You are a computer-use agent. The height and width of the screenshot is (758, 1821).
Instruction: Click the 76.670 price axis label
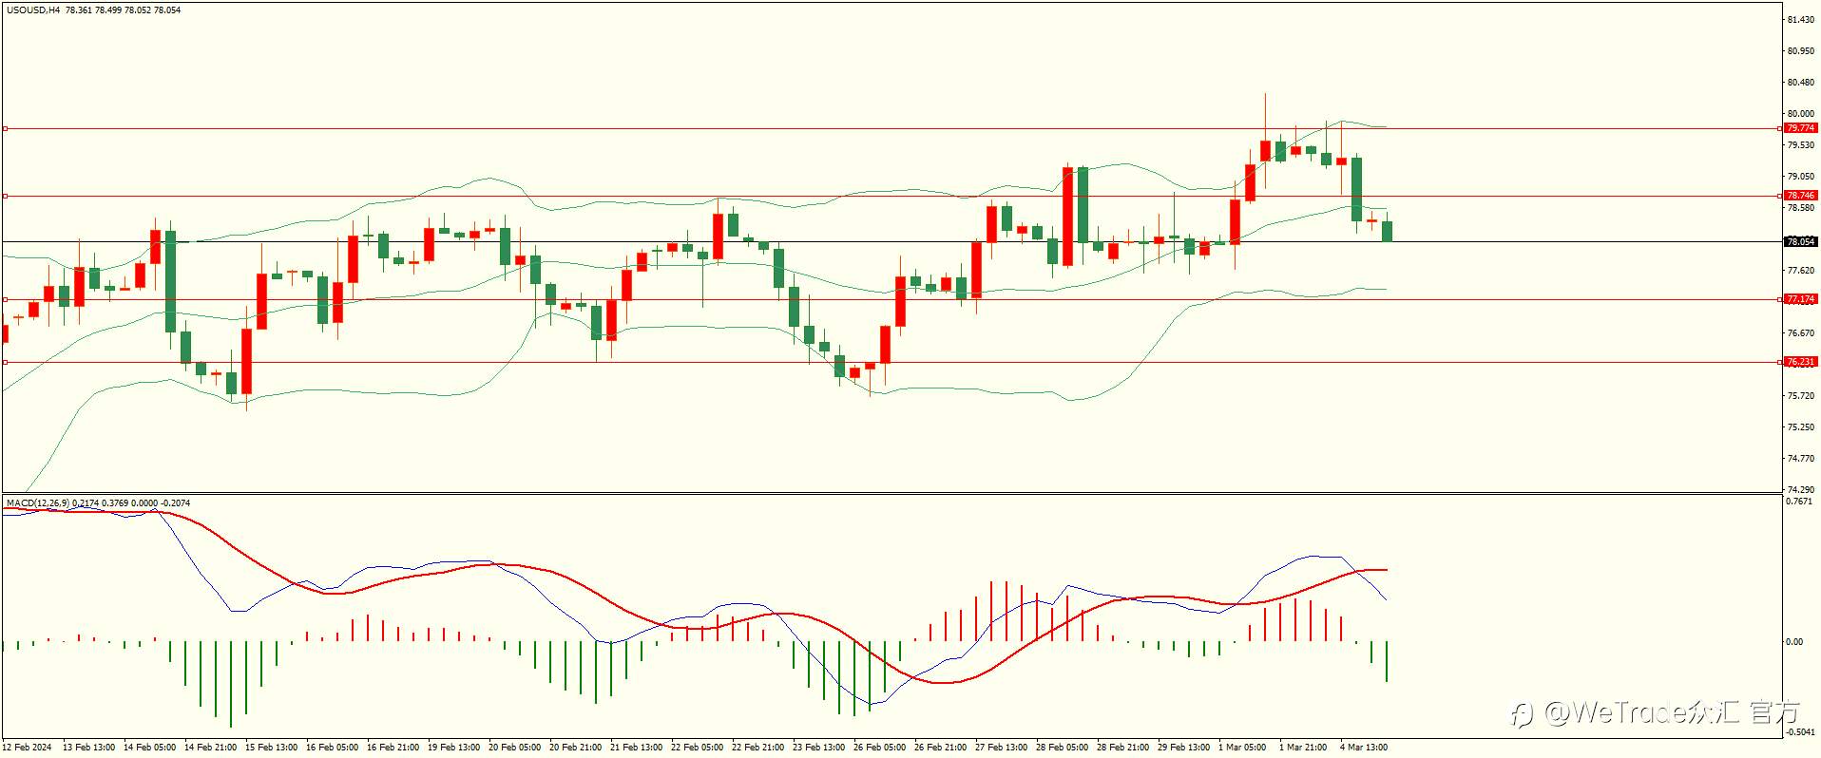pyautogui.click(x=1800, y=333)
